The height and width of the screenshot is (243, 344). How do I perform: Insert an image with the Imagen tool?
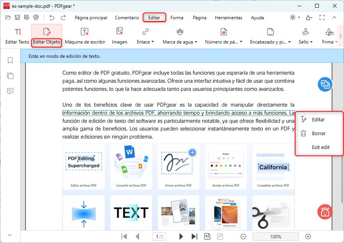point(120,36)
